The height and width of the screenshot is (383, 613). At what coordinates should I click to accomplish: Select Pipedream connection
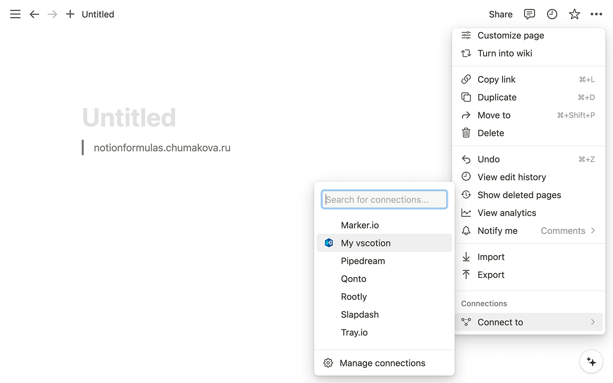click(384, 261)
